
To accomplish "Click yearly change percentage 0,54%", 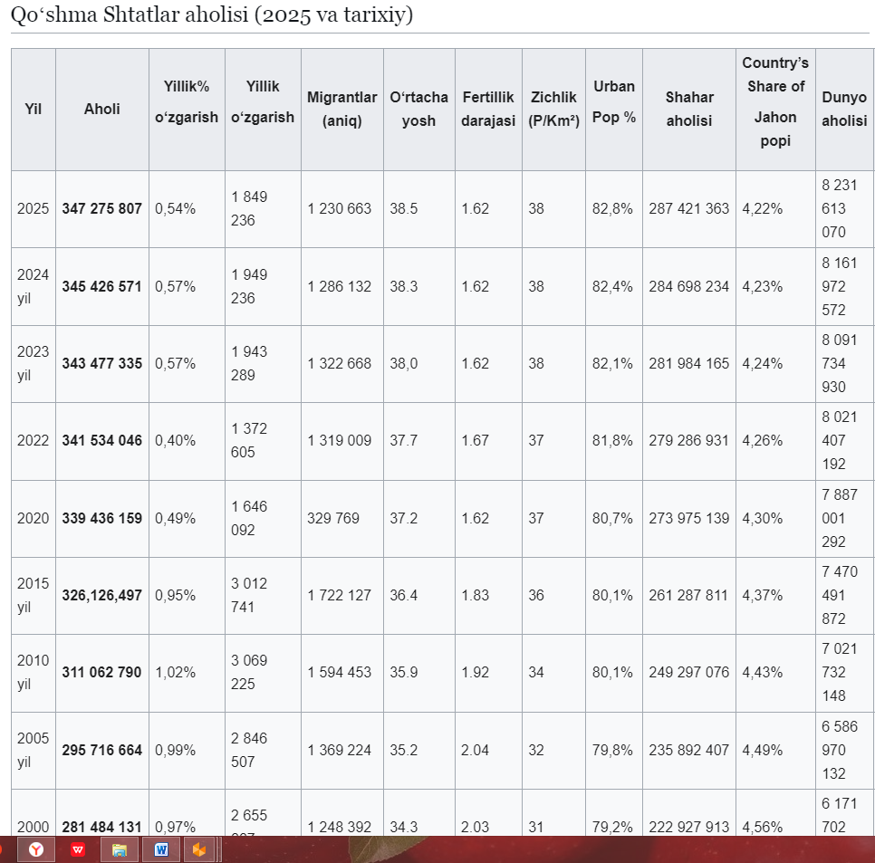I will click(175, 208).
